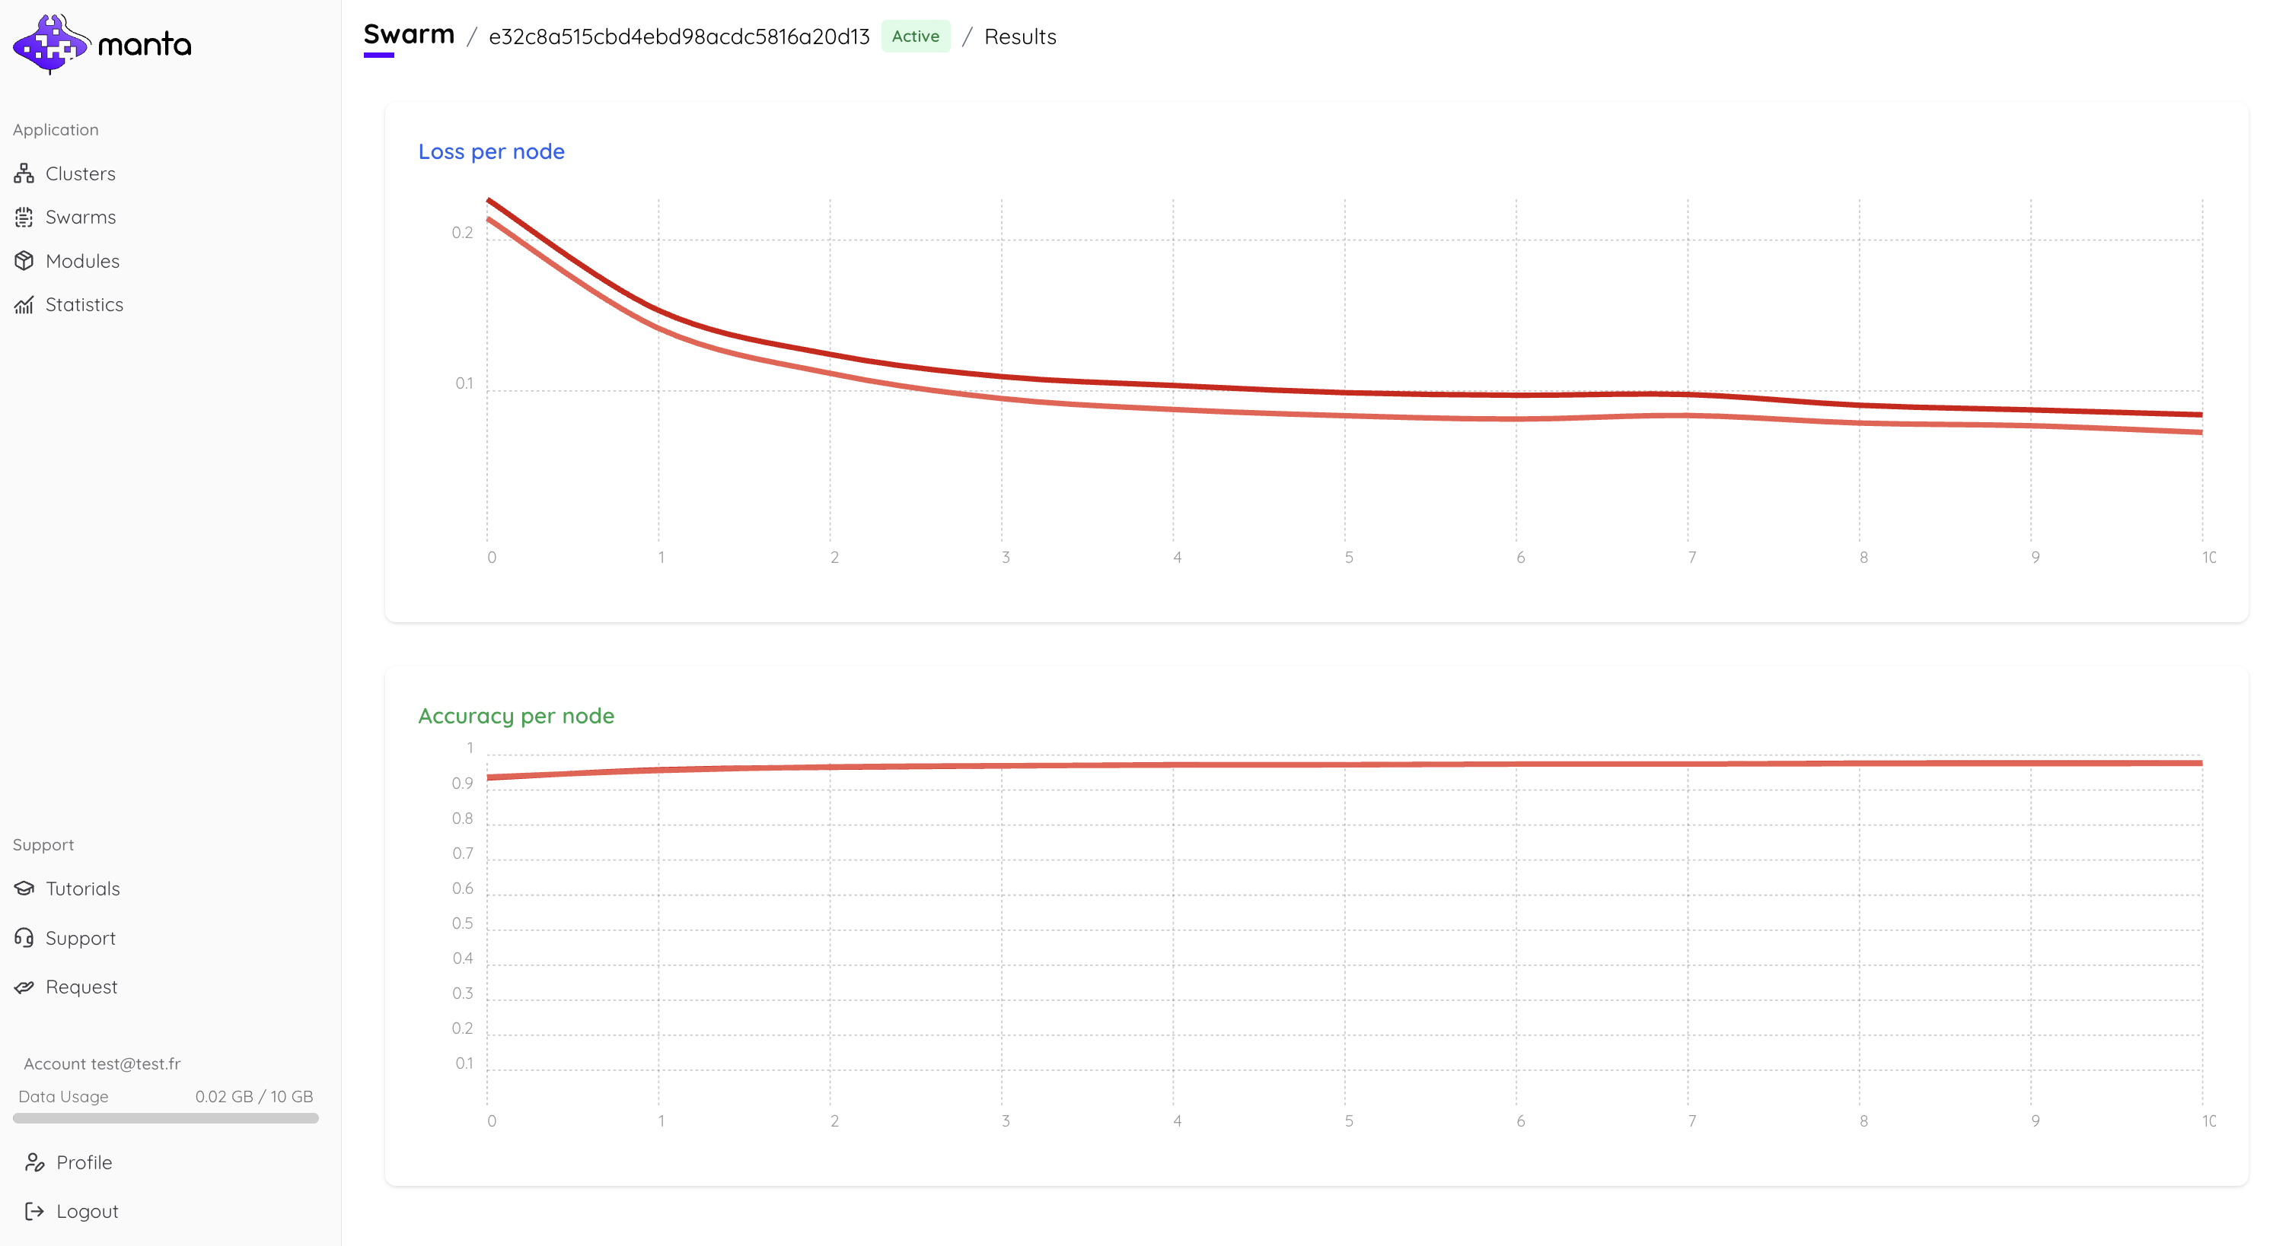2273x1246 pixels.
Task: Click the manta brand name text
Action: [145, 44]
